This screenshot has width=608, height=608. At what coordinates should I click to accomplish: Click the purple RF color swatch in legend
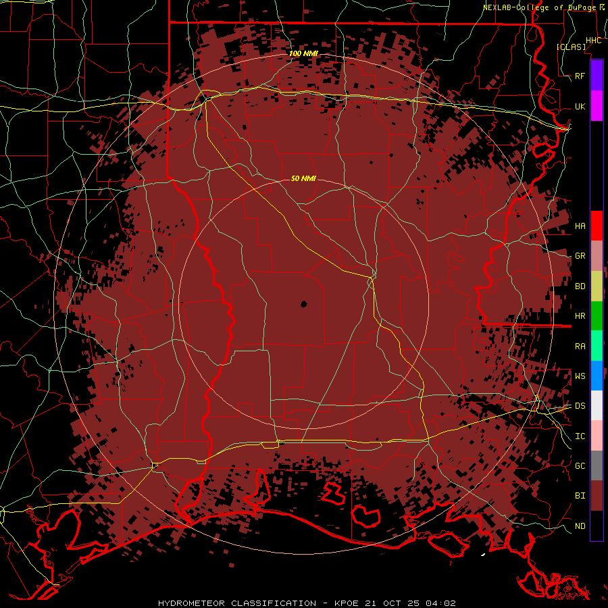point(597,76)
